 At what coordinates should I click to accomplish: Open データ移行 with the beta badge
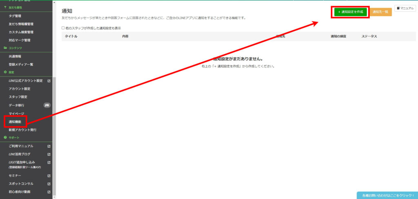(x=16, y=105)
